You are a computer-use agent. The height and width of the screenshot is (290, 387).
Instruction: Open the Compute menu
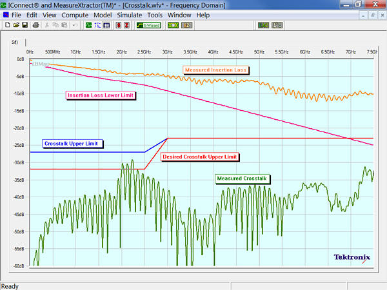[x=75, y=15]
